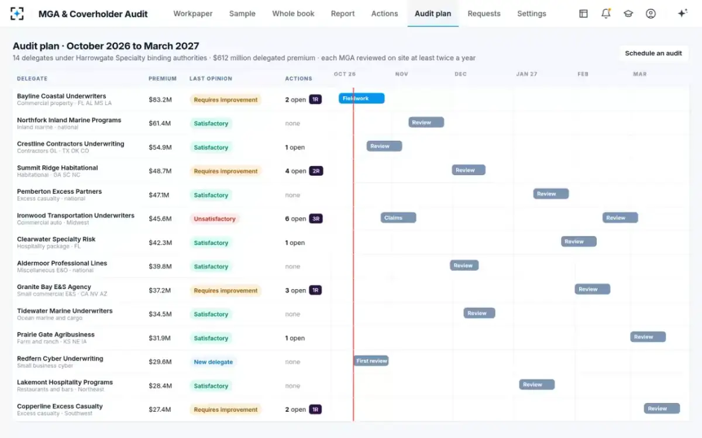Open the Actions tab

click(x=384, y=13)
